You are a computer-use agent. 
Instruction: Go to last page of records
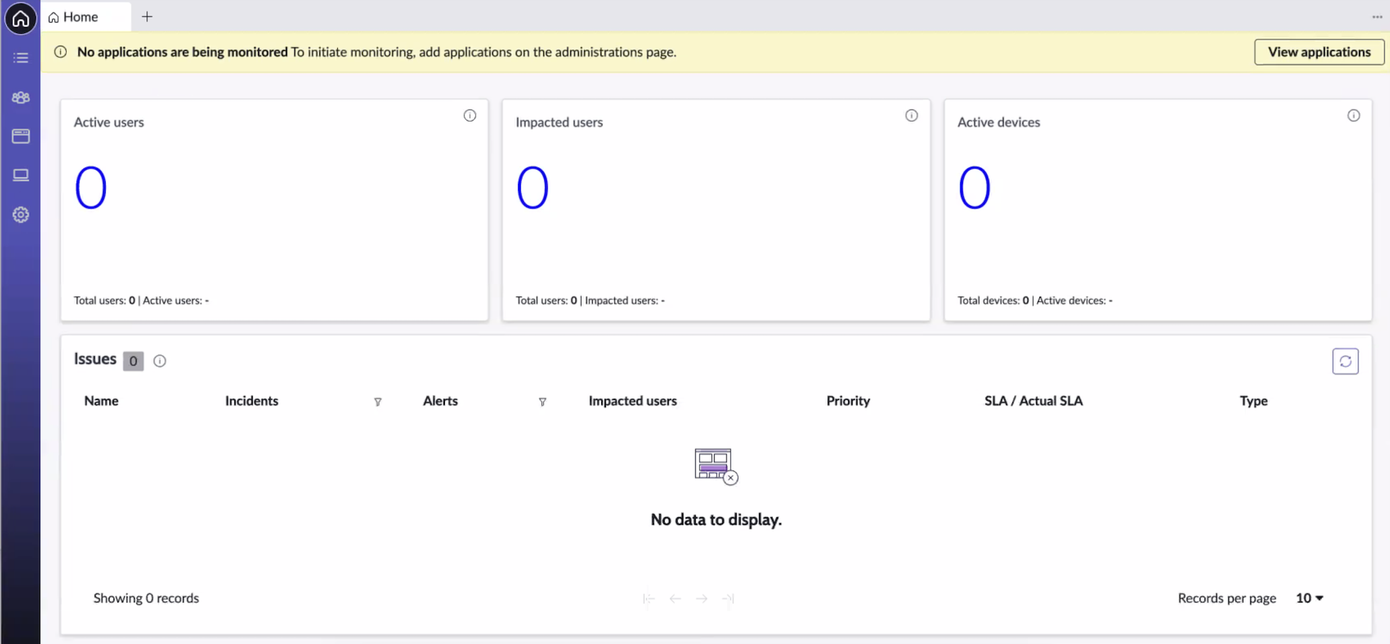[x=728, y=598]
